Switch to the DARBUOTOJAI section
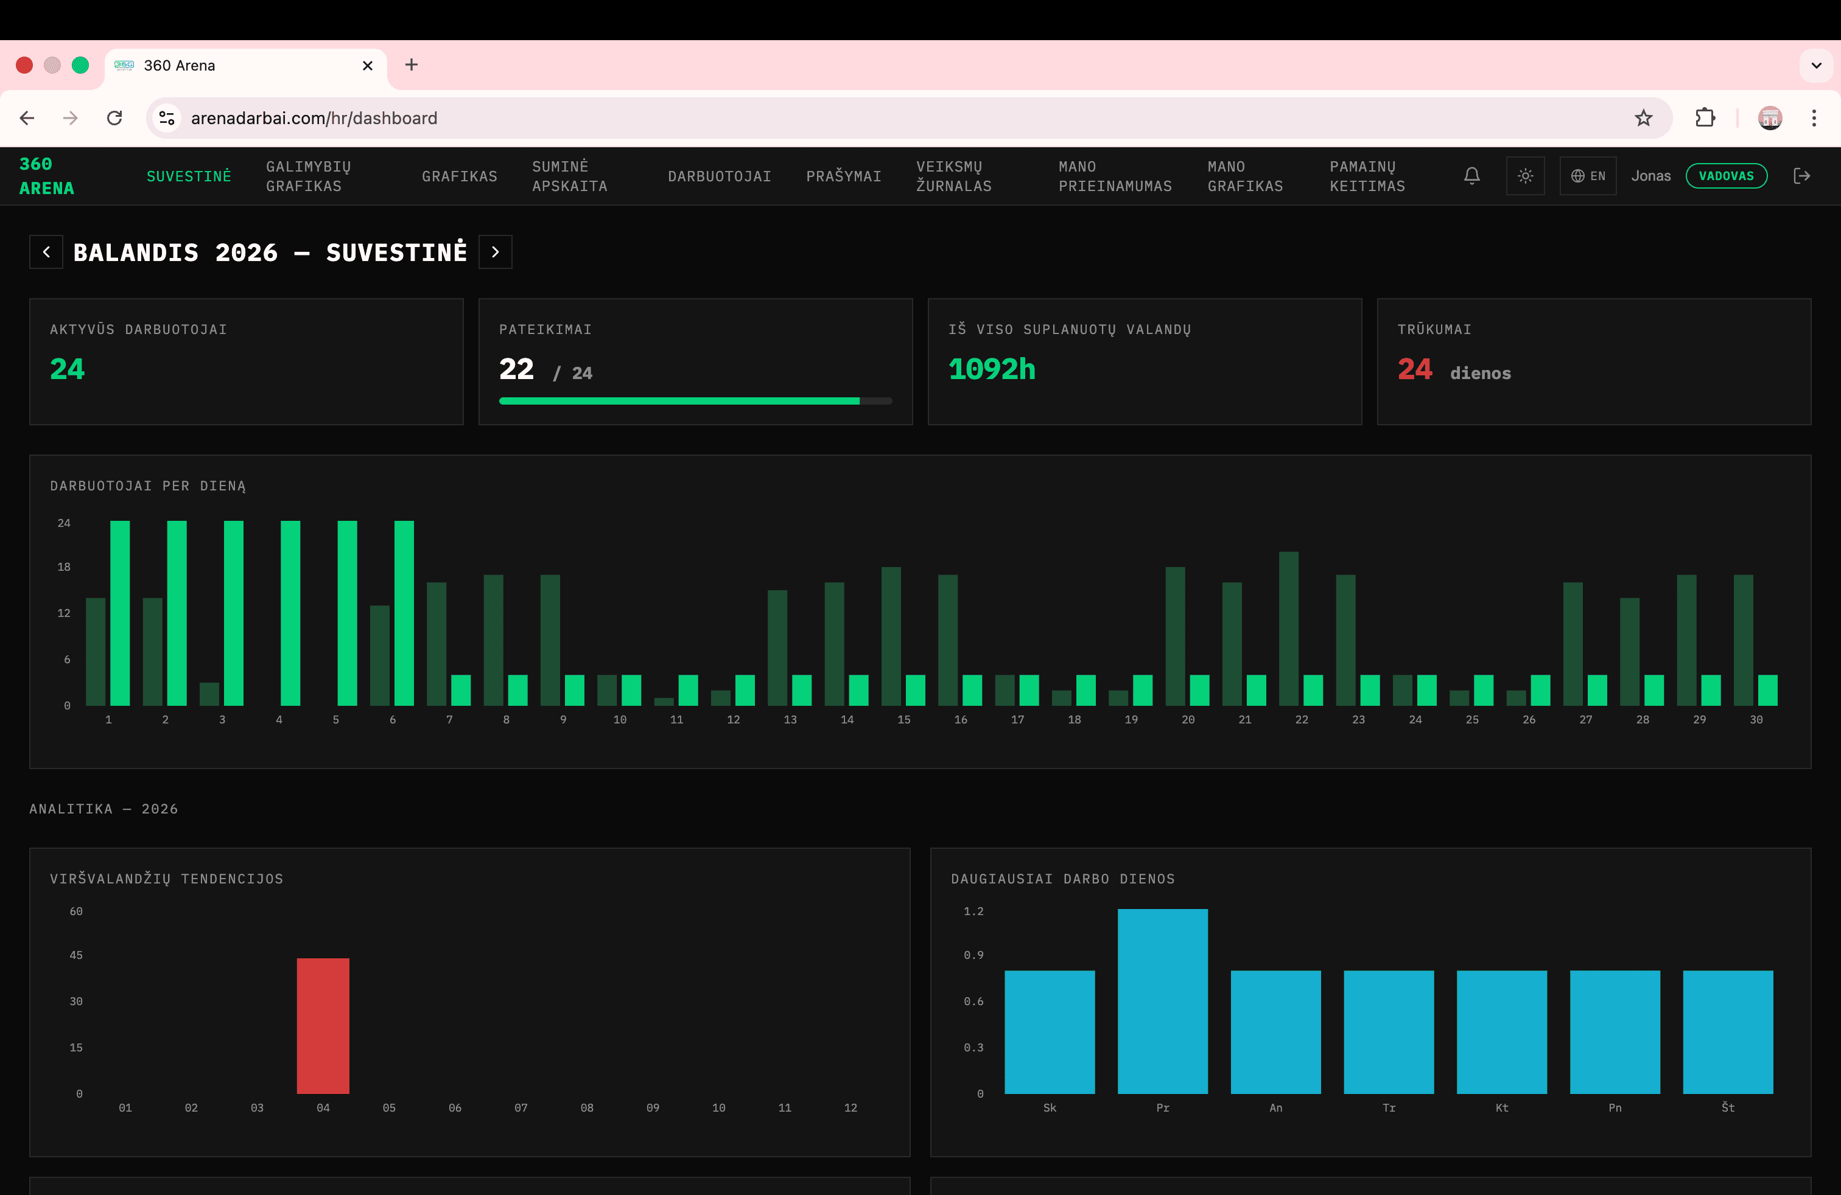 pyautogui.click(x=720, y=175)
